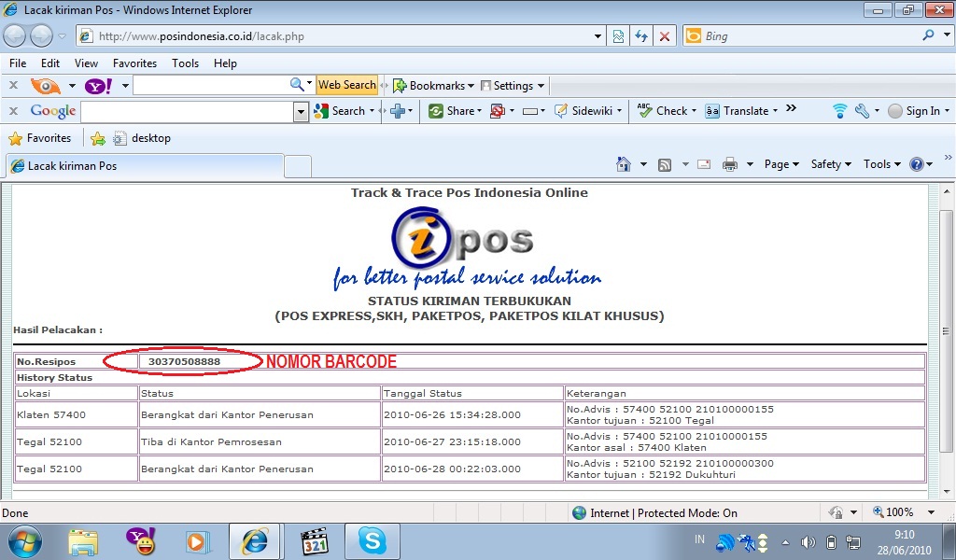Open the command bar Tools dropdown
The width and height of the screenshot is (956, 560).
pos(882,164)
